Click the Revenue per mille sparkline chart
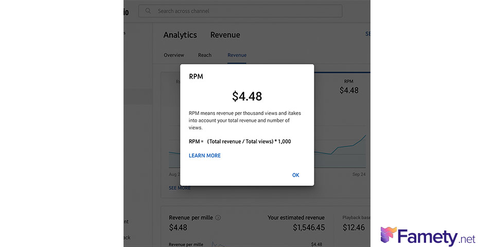 (x=219, y=244)
